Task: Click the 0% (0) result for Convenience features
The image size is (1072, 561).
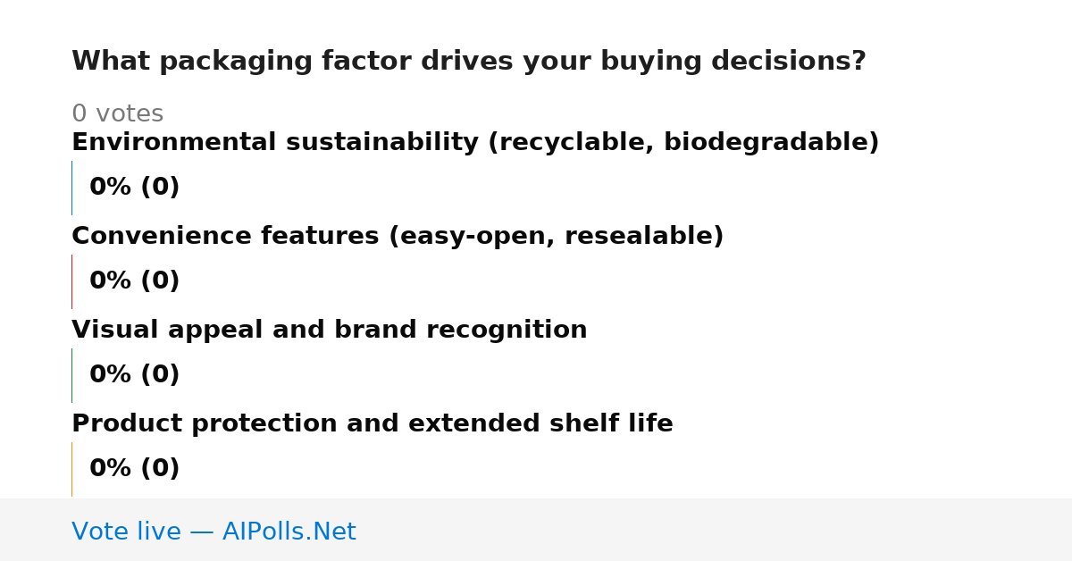Action: point(135,281)
